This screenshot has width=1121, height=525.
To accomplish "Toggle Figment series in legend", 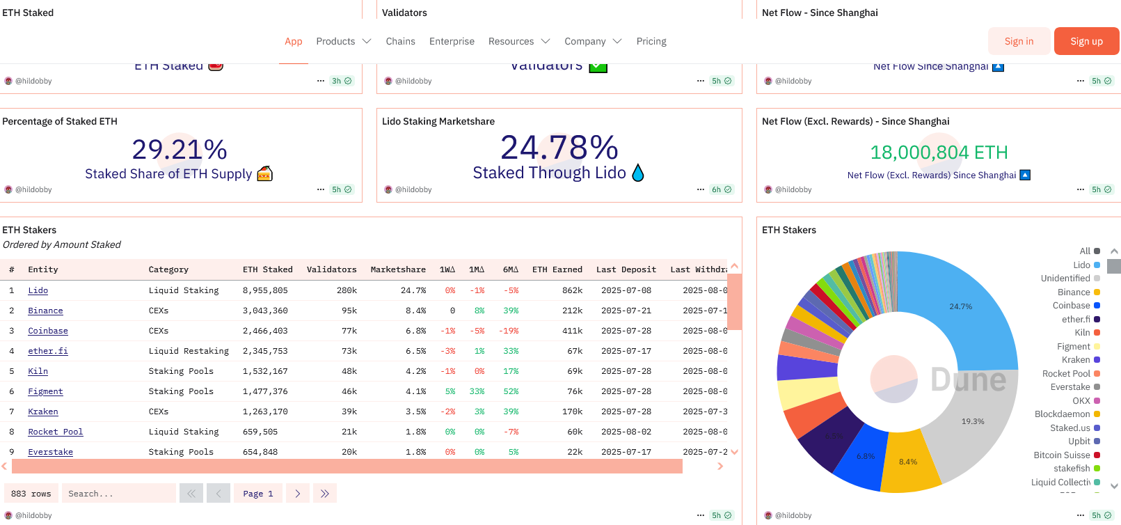I will tap(1079, 346).
